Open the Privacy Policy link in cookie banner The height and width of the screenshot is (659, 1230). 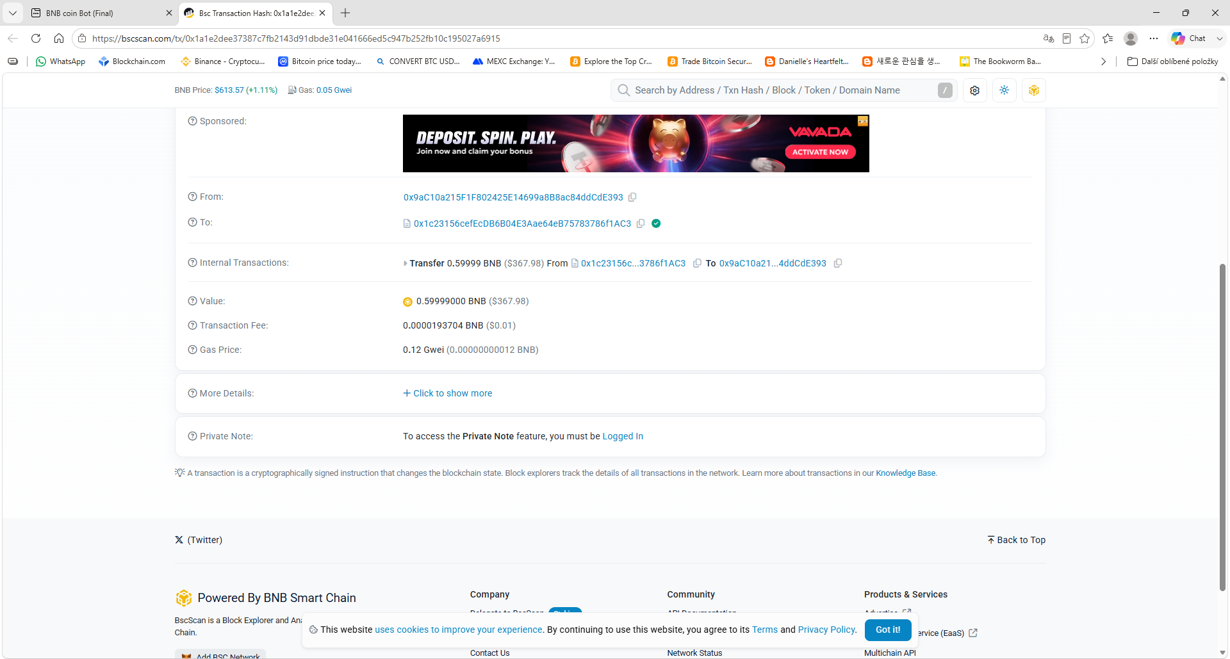(826, 630)
